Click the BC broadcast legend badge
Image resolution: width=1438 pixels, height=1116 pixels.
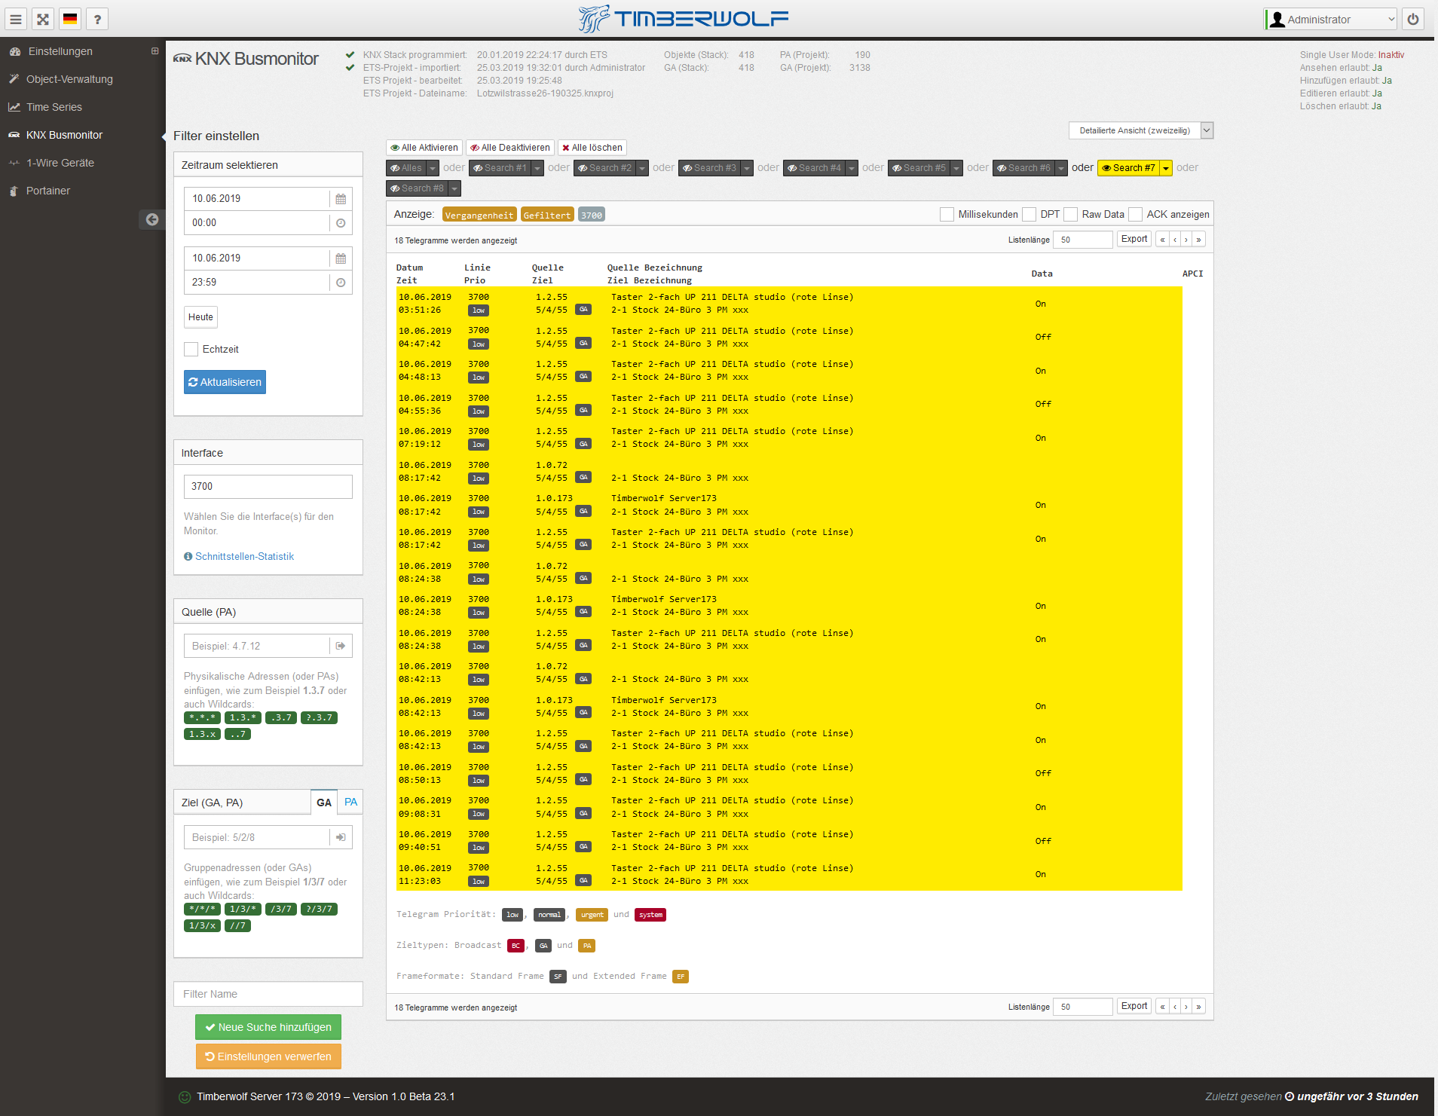(516, 946)
